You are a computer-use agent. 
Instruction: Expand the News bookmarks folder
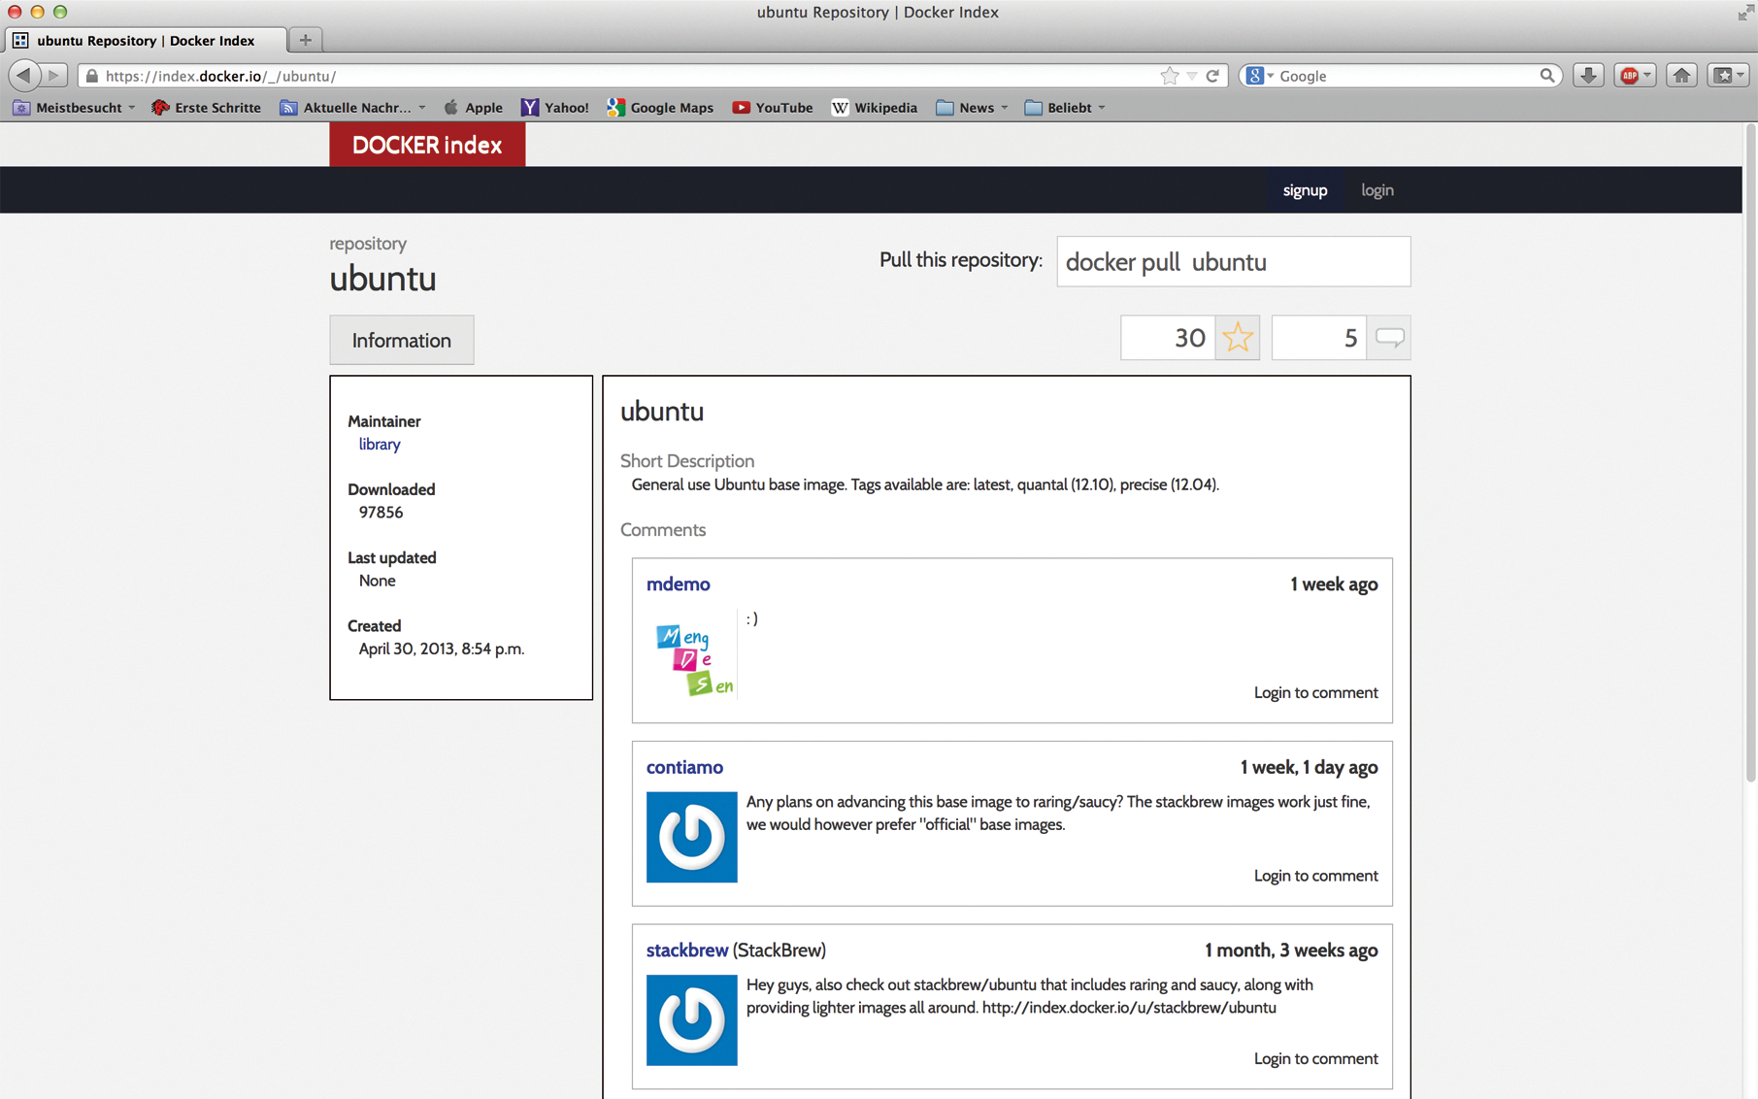pyautogui.click(x=972, y=108)
